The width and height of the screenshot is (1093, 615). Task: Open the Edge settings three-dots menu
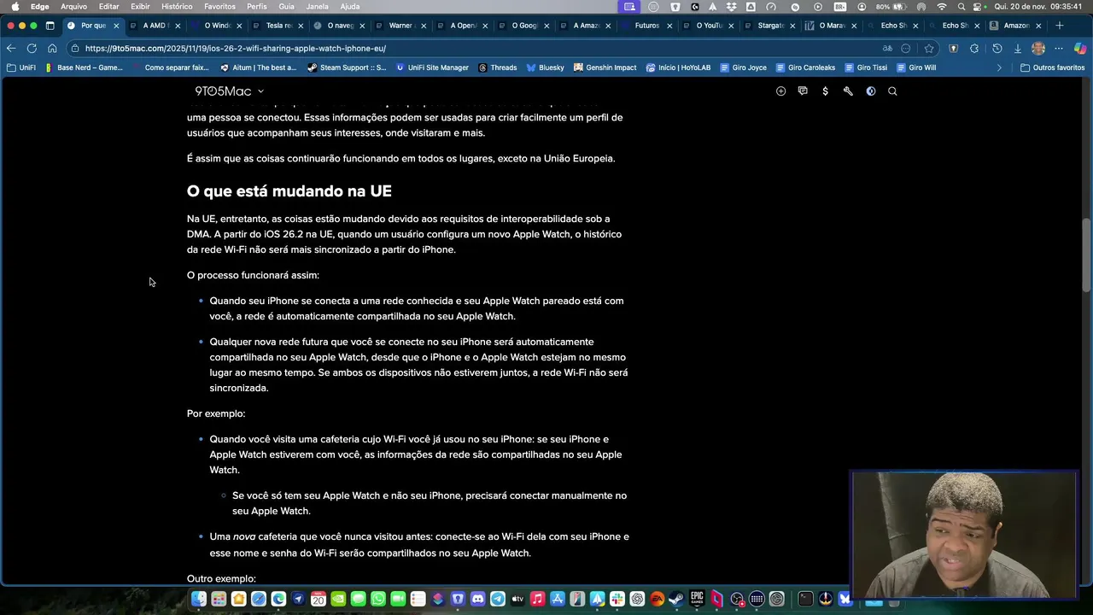coord(1059,49)
